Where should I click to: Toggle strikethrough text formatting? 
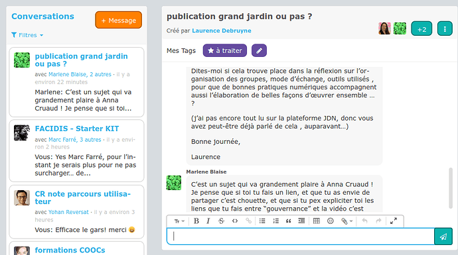click(221, 221)
